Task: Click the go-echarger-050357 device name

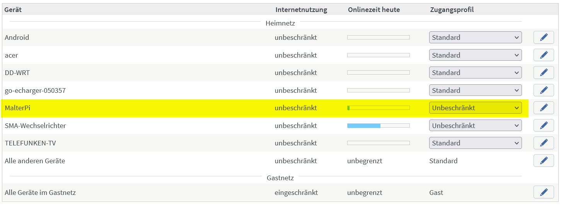Action: click(x=35, y=90)
